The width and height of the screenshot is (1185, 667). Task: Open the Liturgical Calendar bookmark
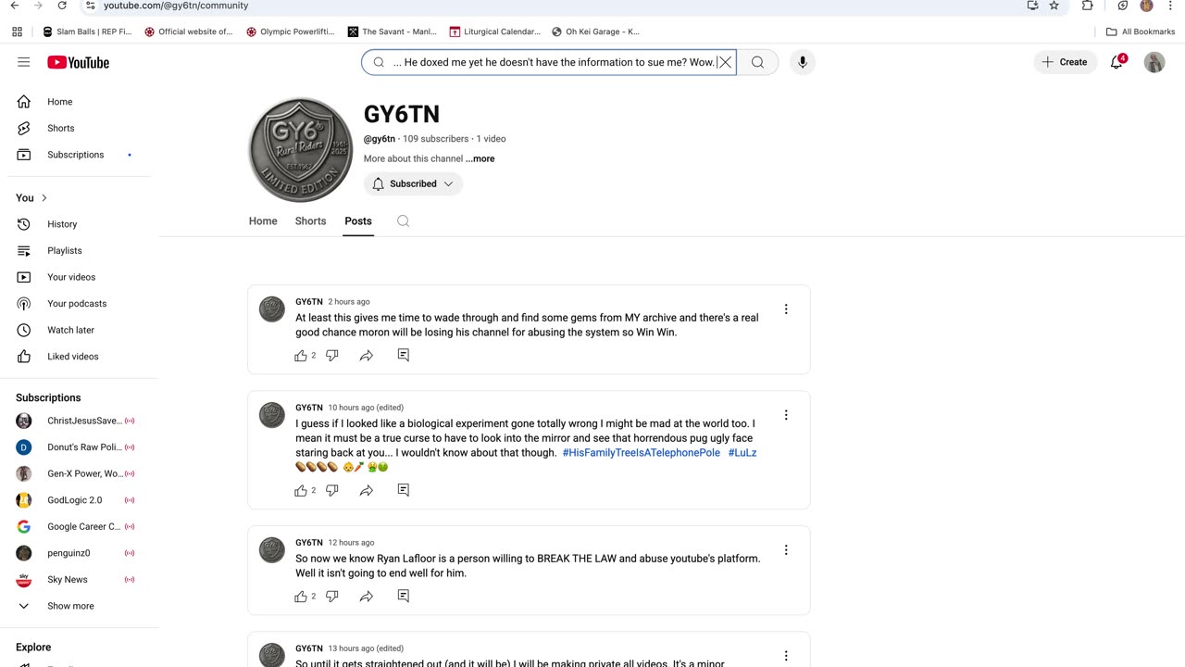(x=495, y=31)
